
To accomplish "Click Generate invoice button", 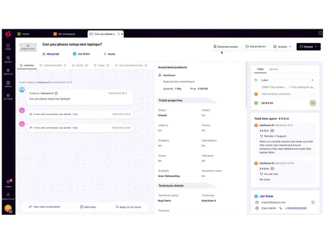I will 226,47.
